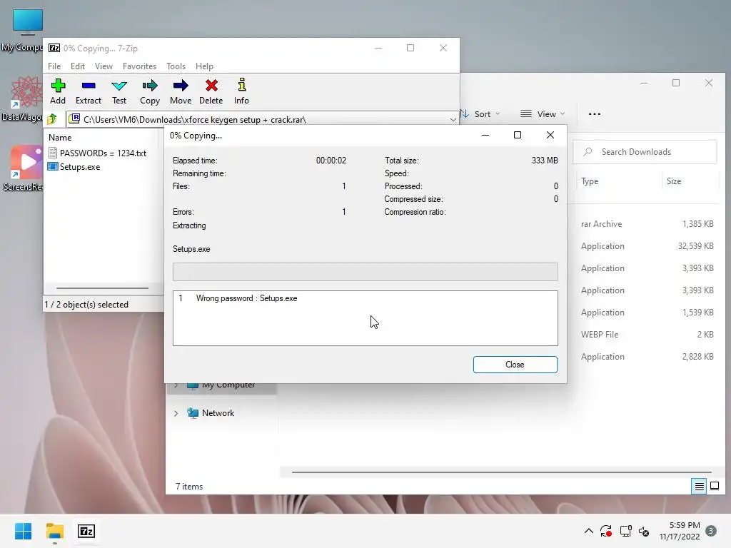
Task: Open the notification count badge
Action: (x=711, y=531)
